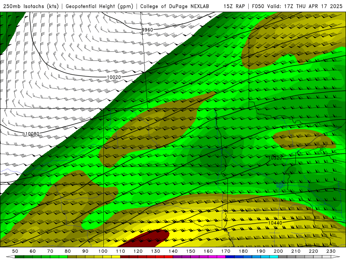
Task: Click the 160 value on the color scale
Action: pyautogui.click(x=208, y=251)
